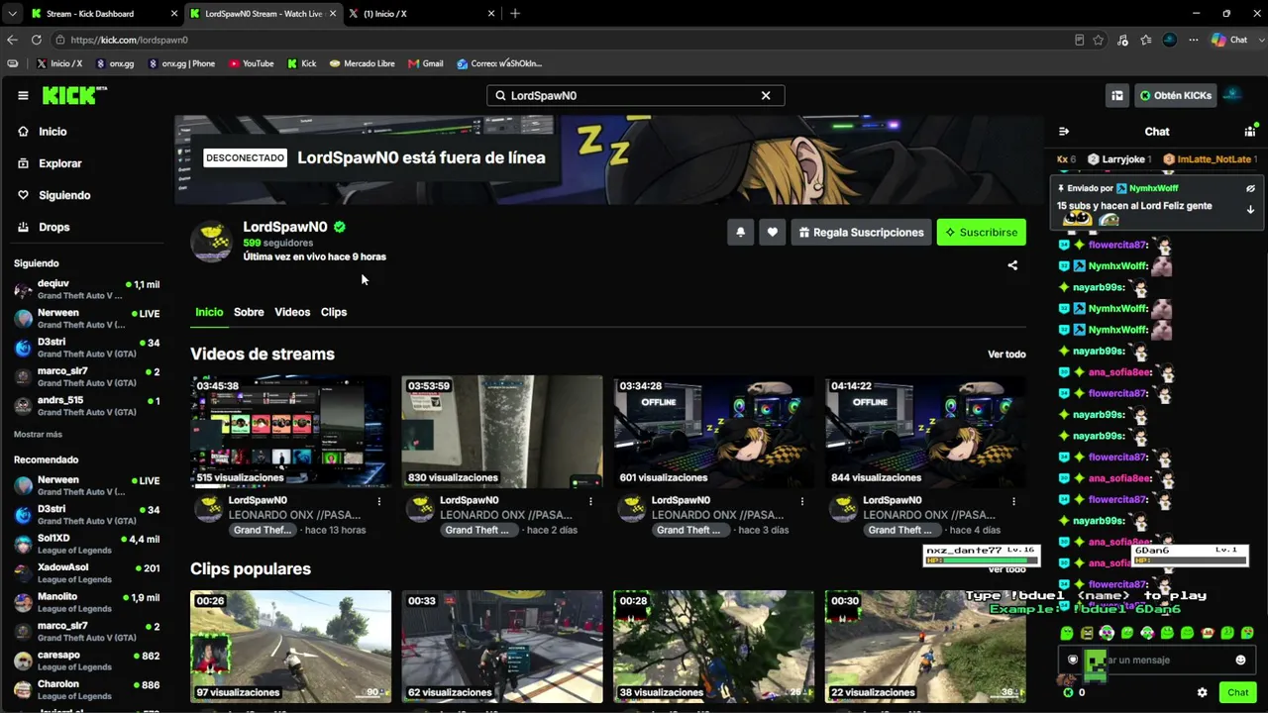Switch to the Videos tab

(x=292, y=312)
